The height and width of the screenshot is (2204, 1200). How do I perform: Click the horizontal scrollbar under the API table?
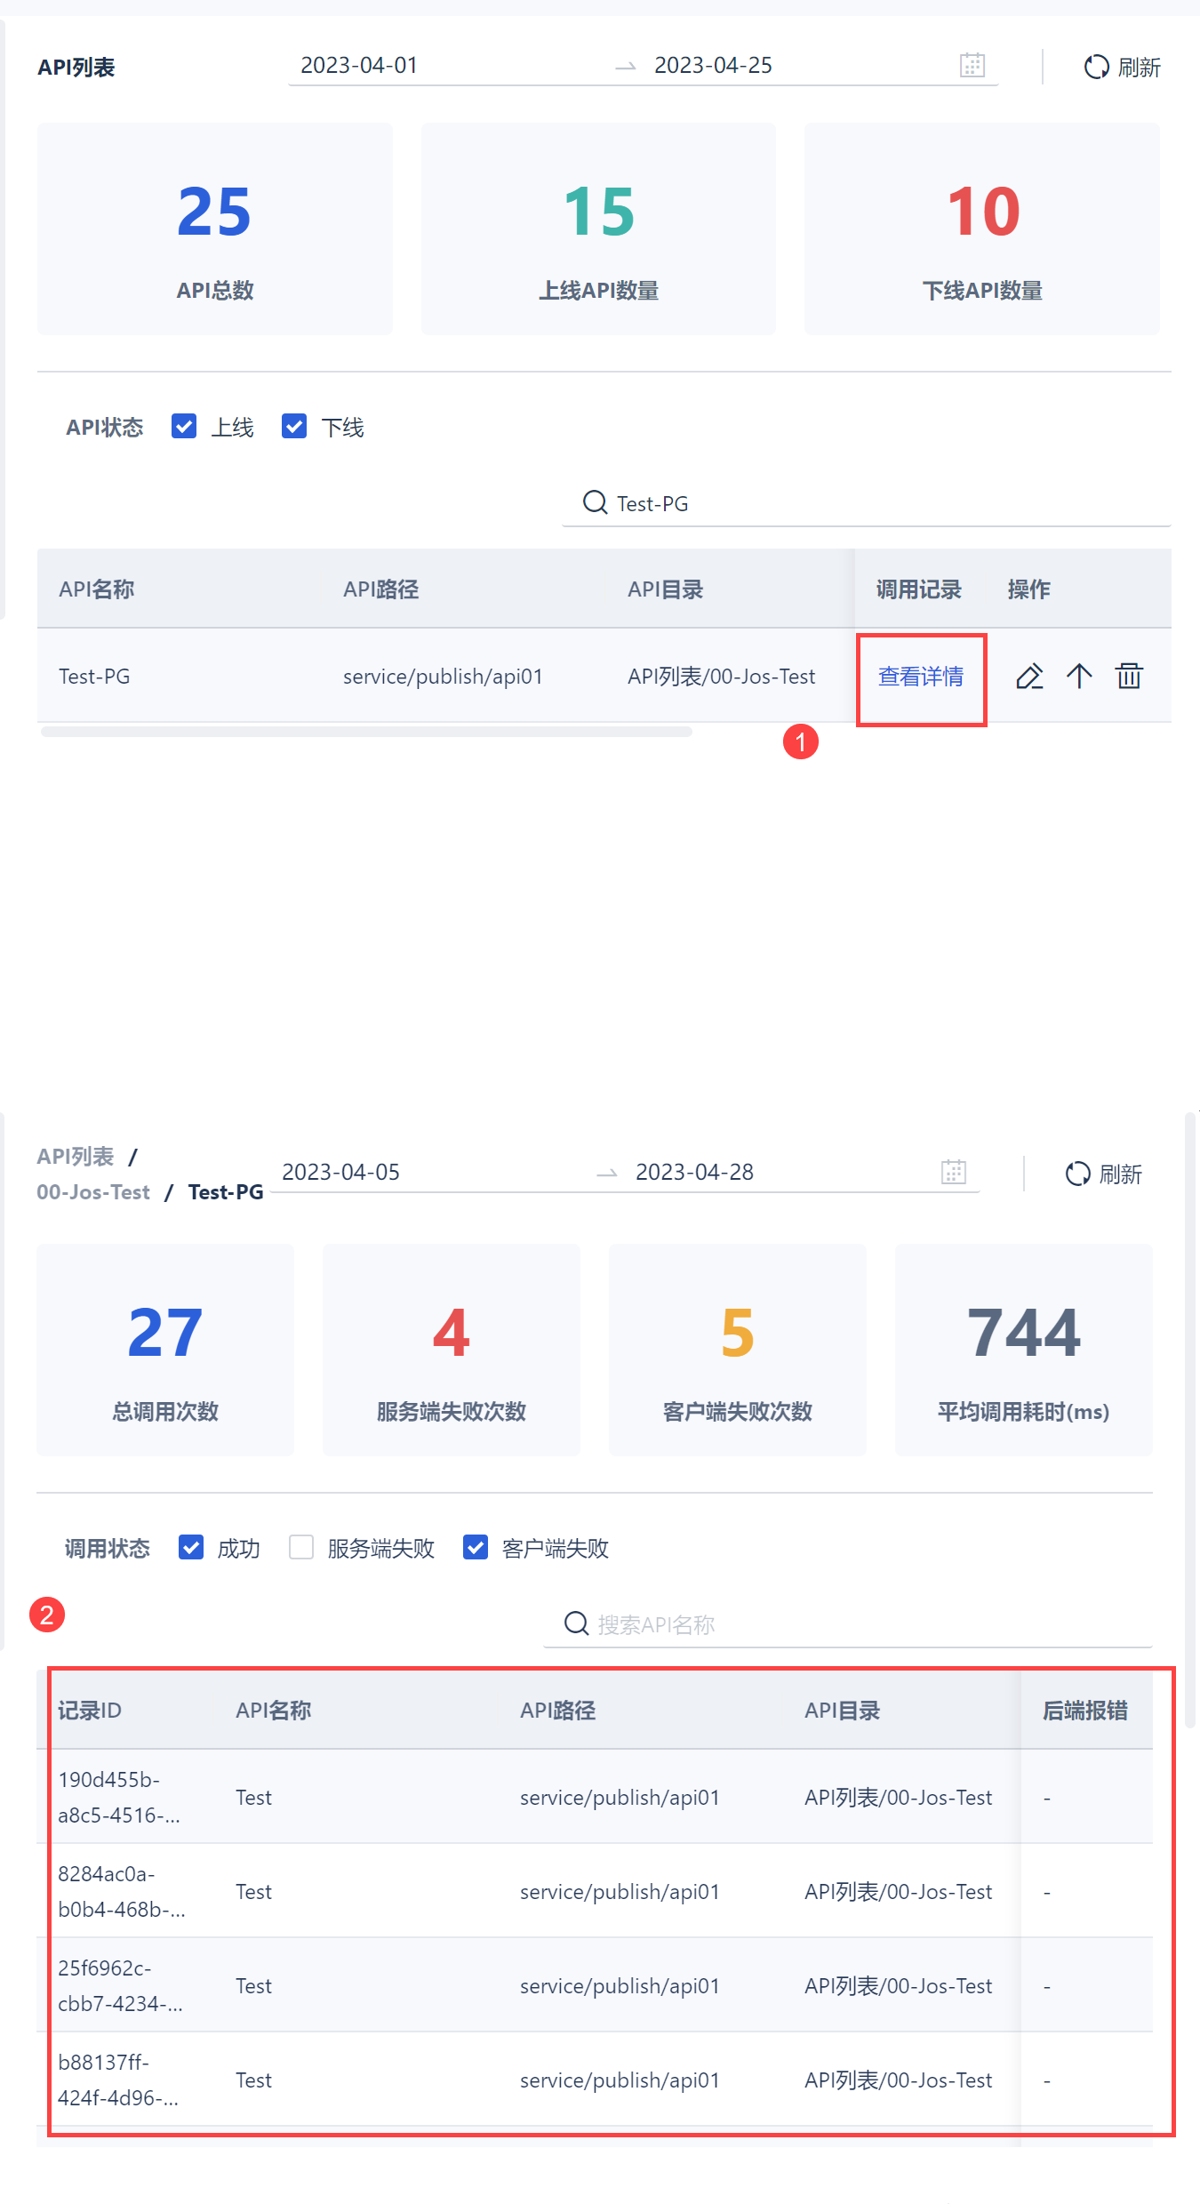coord(366,732)
